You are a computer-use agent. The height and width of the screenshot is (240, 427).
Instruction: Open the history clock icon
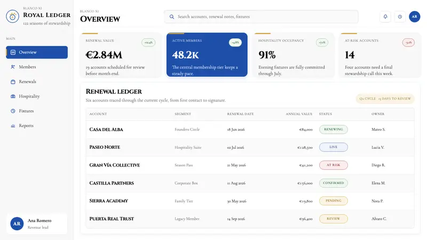[400, 17]
